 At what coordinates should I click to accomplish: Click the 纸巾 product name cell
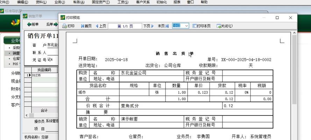(x=98, y=92)
